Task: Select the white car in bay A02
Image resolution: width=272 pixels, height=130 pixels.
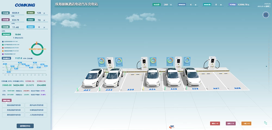Action: (113, 77)
